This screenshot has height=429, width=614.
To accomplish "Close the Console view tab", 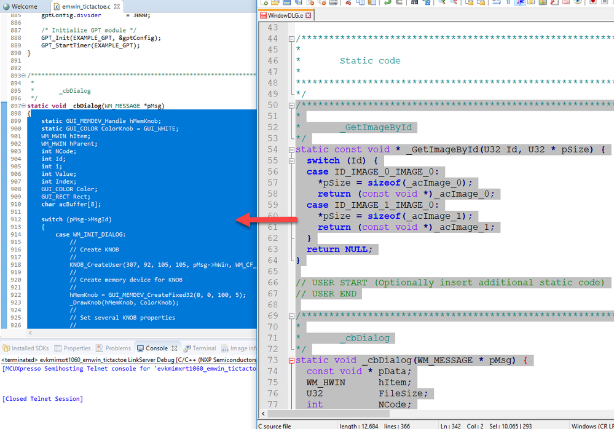I will (175, 348).
